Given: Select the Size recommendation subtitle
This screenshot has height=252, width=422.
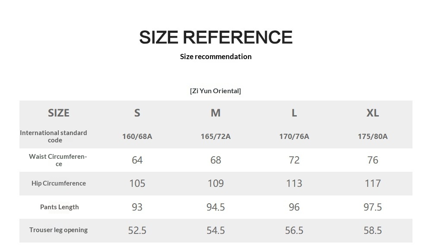Looking at the screenshot, I should tap(216, 57).
